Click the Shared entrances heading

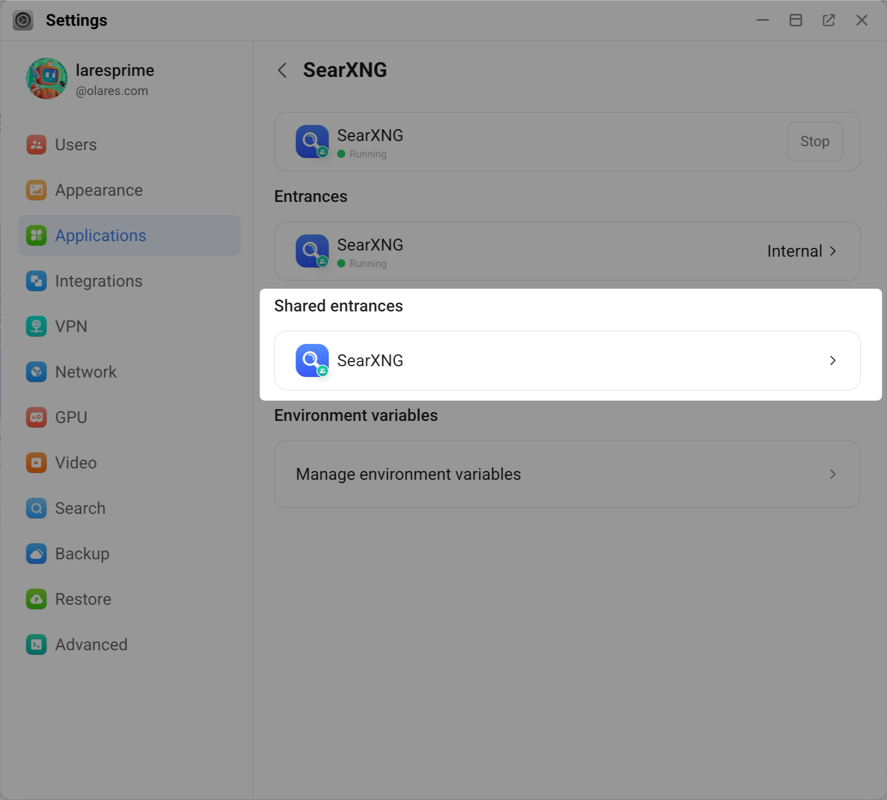(x=338, y=306)
